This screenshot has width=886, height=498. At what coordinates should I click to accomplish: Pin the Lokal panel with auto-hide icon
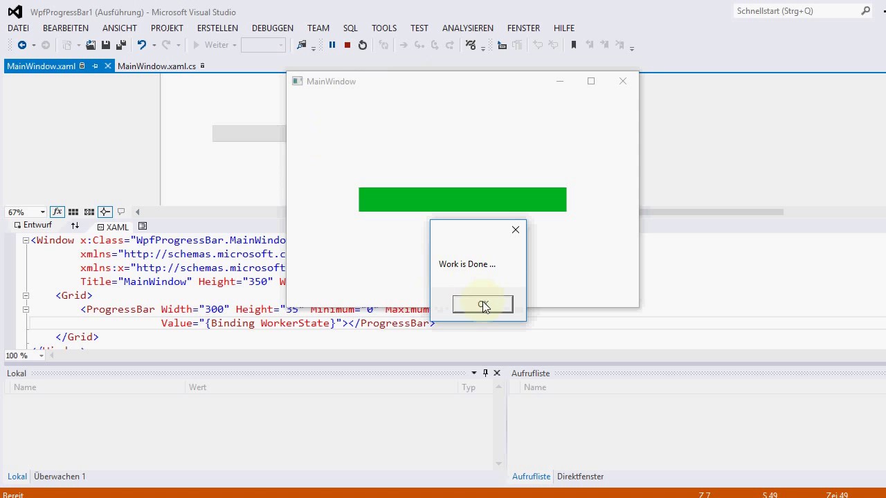click(x=485, y=373)
